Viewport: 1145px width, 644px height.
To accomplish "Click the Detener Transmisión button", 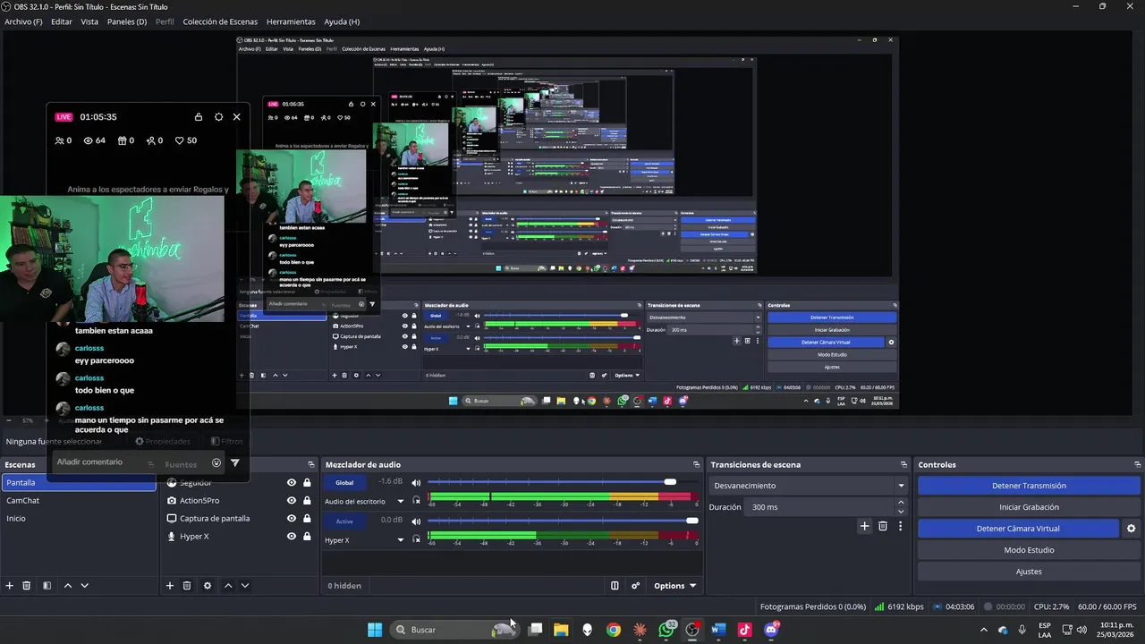I will click(1029, 486).
